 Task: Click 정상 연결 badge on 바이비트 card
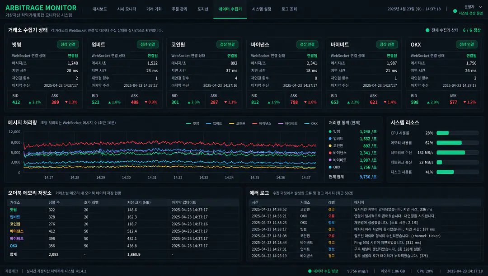(387, 45)
